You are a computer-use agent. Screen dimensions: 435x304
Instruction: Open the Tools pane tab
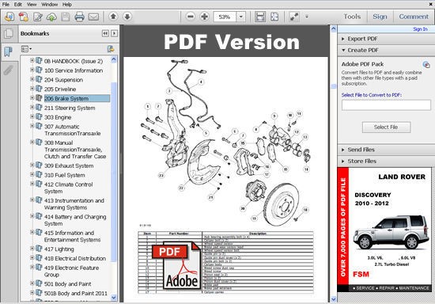[x=352, y=17]
